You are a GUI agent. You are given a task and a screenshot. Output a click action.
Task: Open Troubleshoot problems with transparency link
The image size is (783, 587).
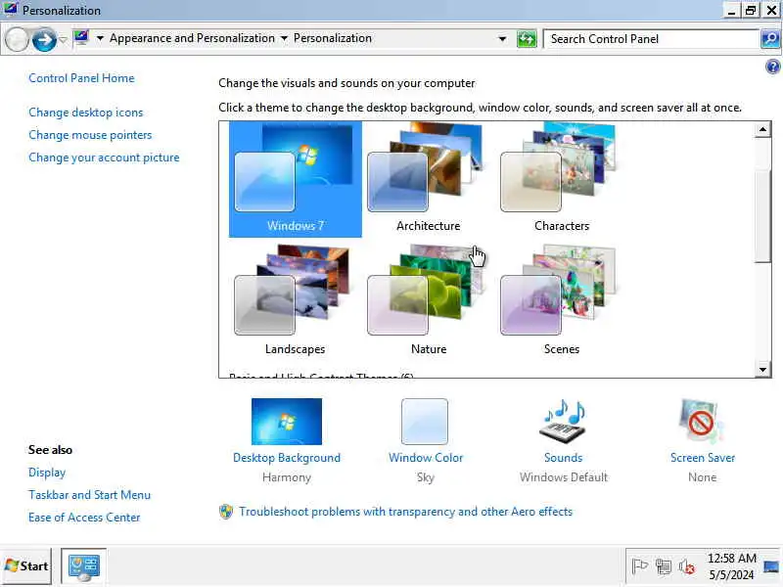405,512
